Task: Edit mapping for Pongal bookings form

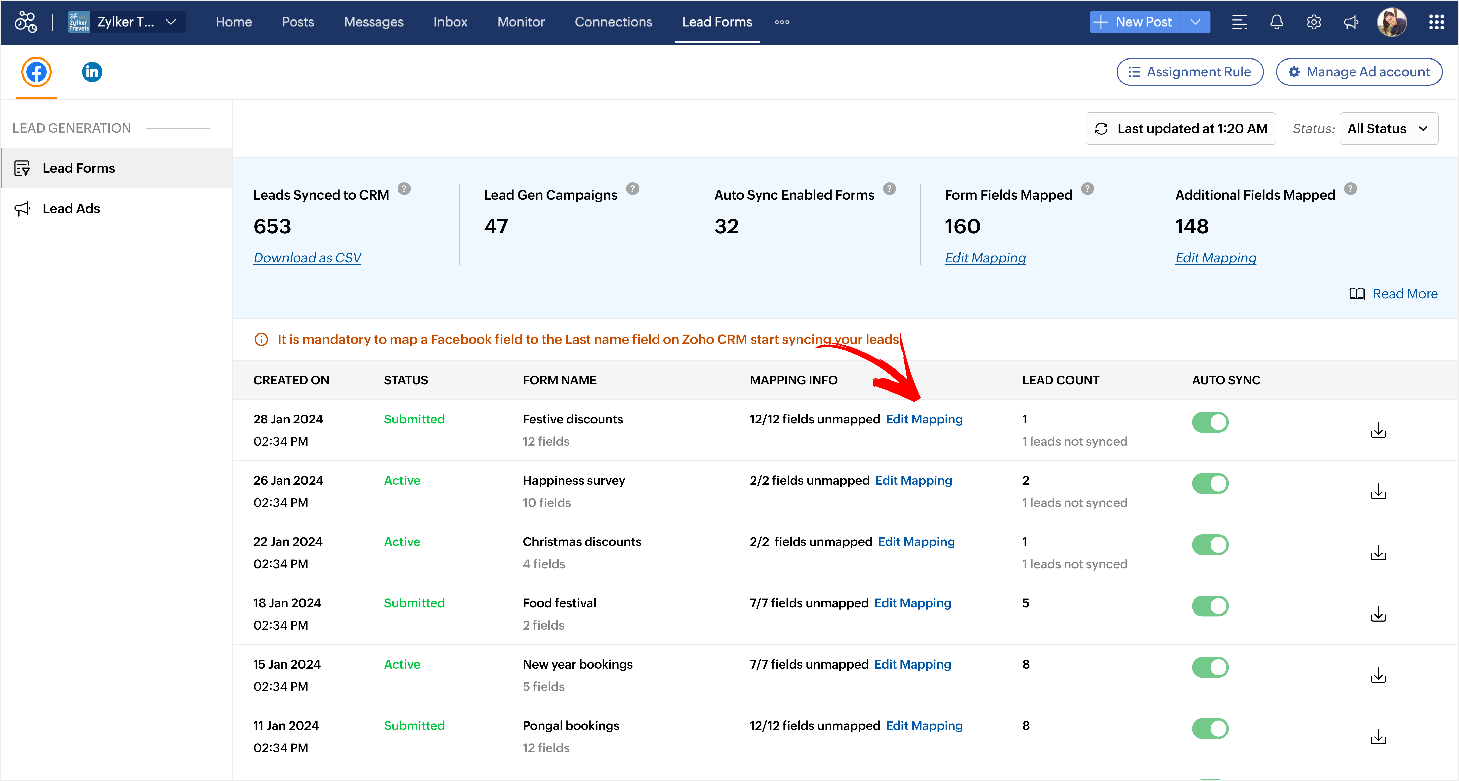Action: 924,726
